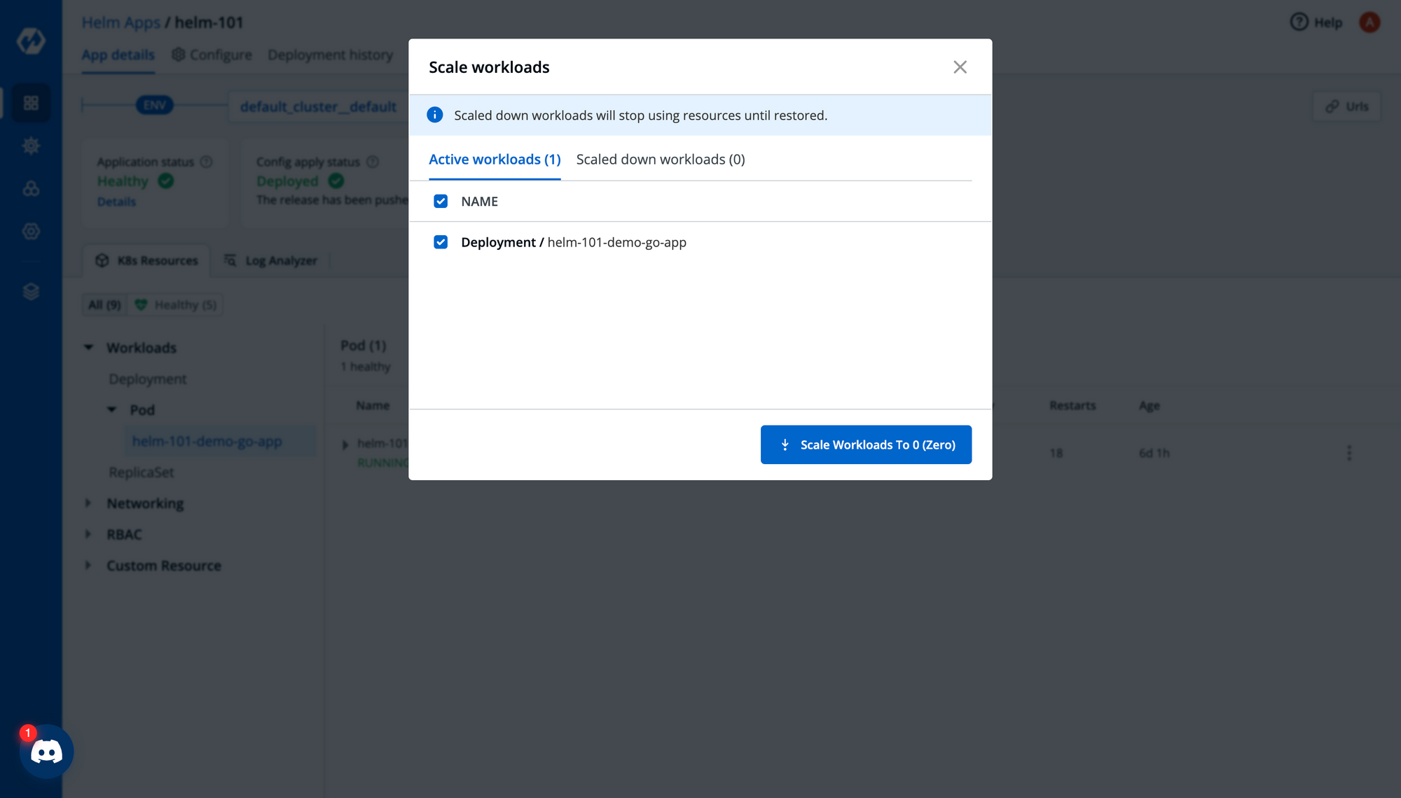The image size is (1401, 798).
Task: Click the 6d 1h age value
Action: click(x=1154, y=453)
